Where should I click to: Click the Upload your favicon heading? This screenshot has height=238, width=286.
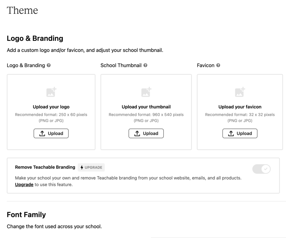[x=240, y=107]
